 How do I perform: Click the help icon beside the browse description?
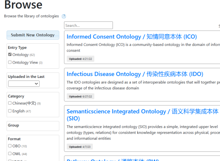pyautogui.click(x=64, y=16)
